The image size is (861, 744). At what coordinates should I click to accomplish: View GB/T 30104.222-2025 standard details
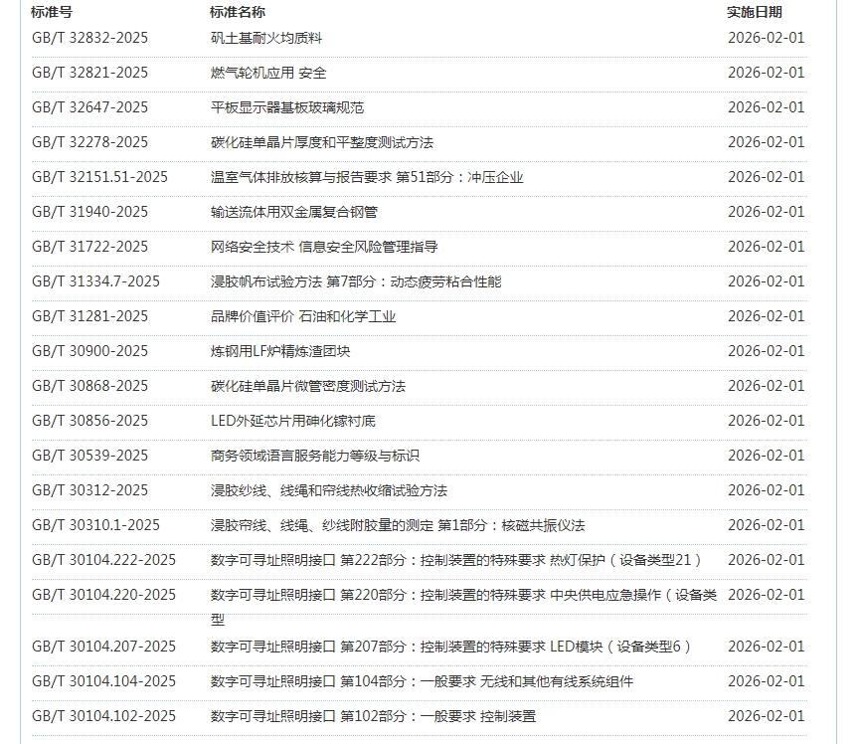[x=103, y=560]
